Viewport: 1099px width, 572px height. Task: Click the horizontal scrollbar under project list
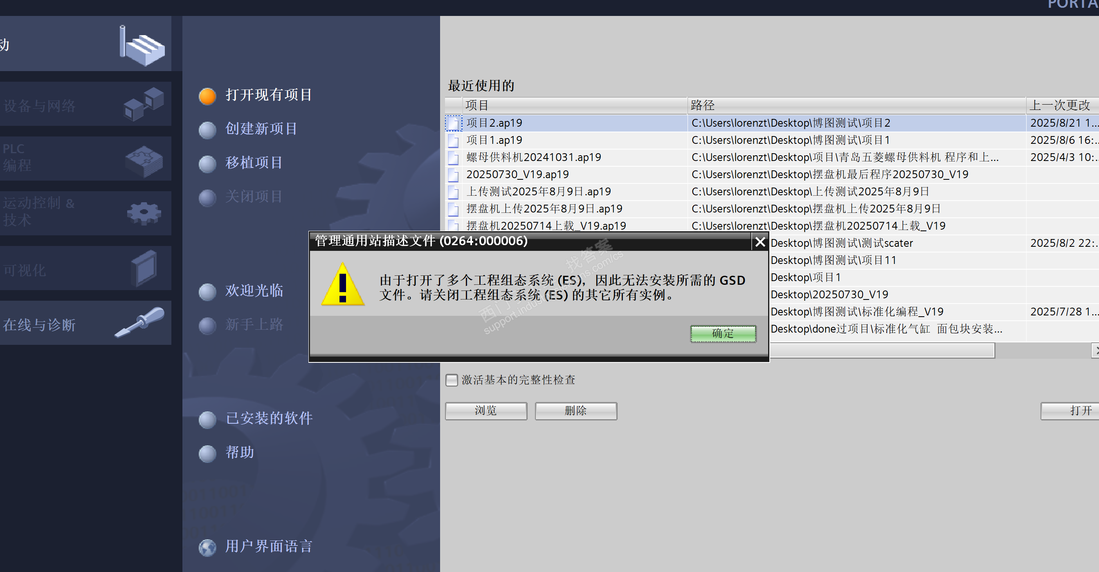click(x=882, y=351)
